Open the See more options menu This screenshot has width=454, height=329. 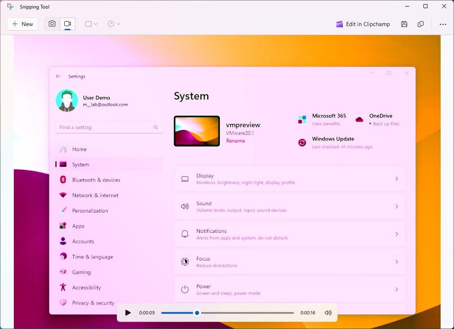(443, 24)
